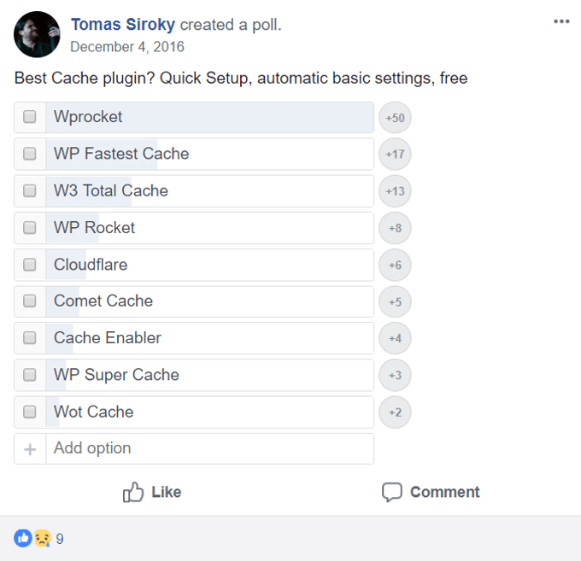Select the W3 Total Cache checkbox
581x561 pixels.
(x=30, y=190)
